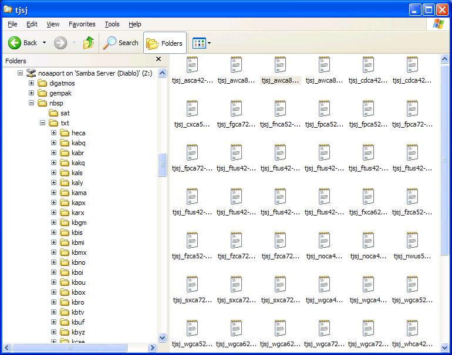
Task: Select the kbgm folder
Action: 73,223
